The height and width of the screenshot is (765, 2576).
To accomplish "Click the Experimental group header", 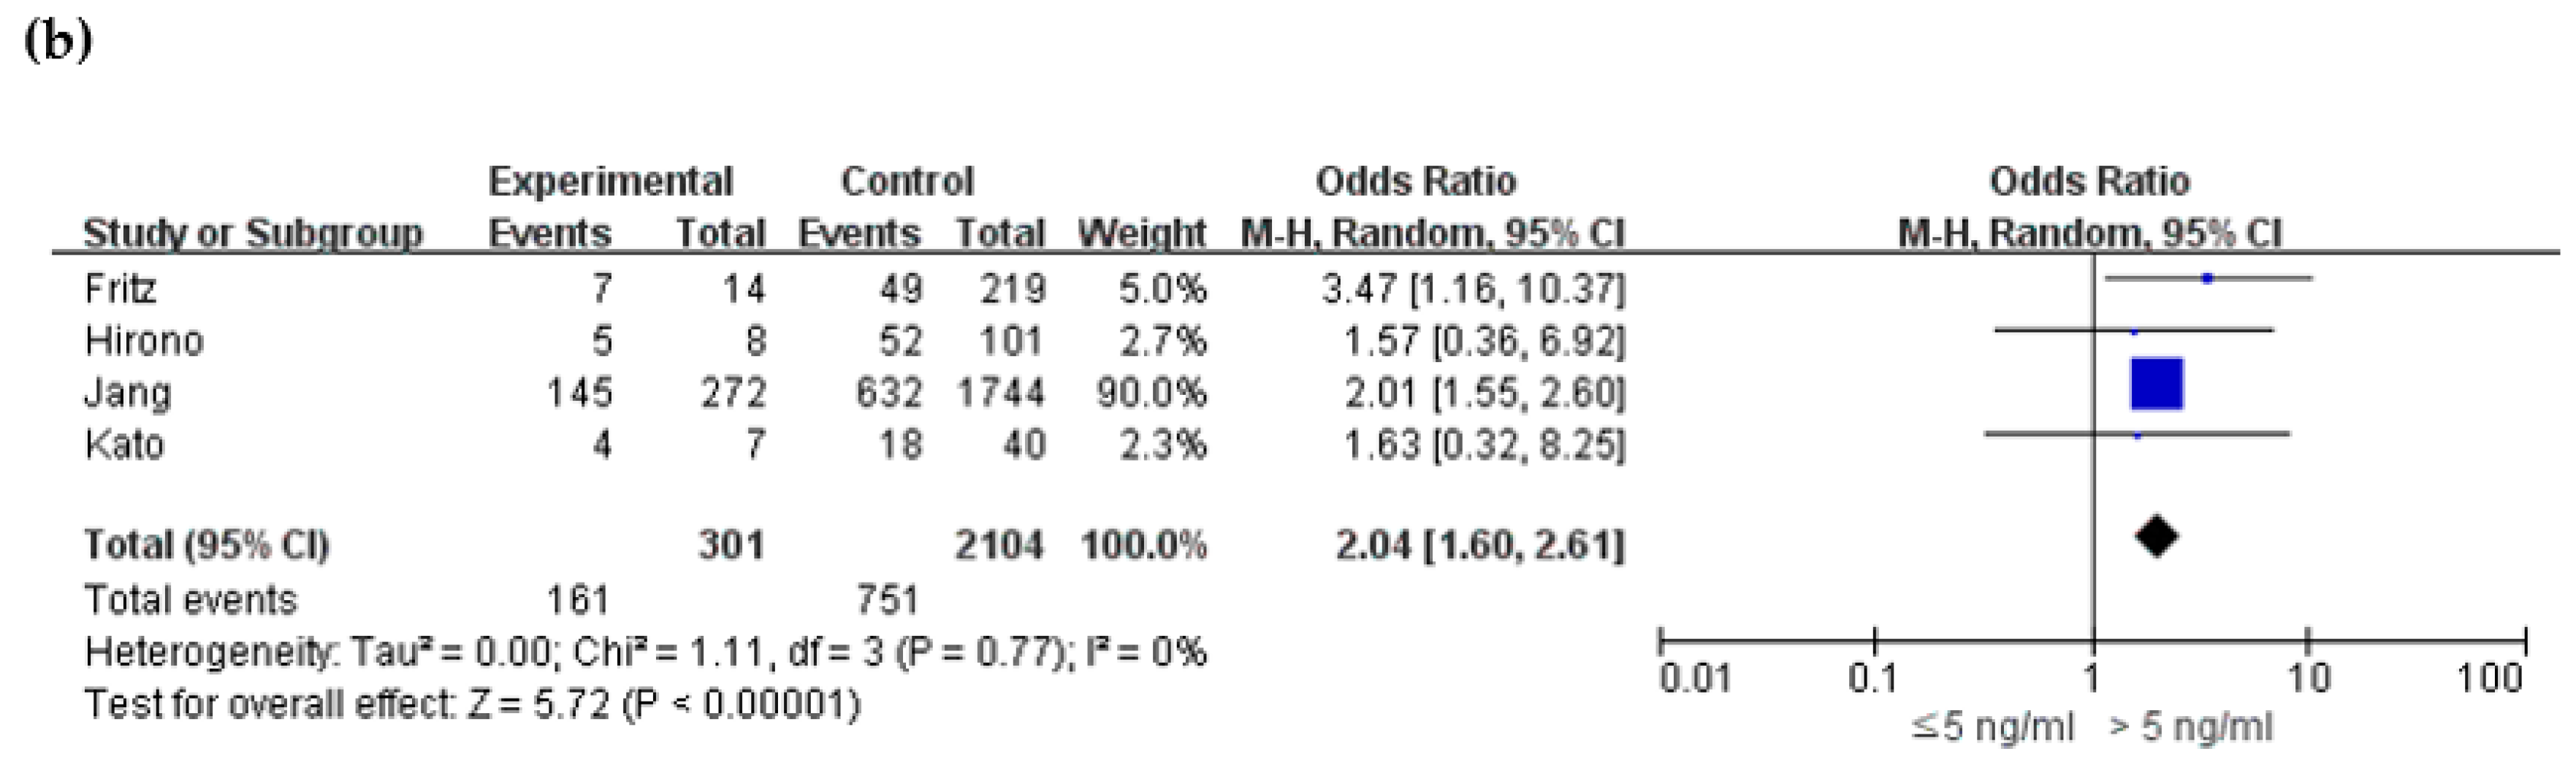I will point(610,182).
